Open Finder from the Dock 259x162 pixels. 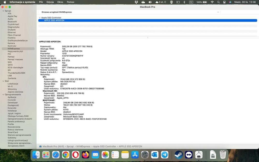(36, 155)
